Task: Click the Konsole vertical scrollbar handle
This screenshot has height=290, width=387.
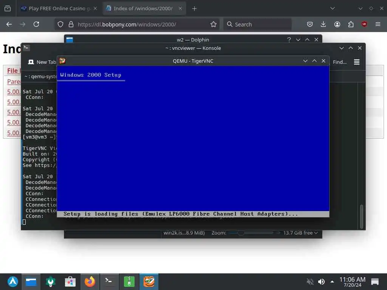Action: pos(362,216)
